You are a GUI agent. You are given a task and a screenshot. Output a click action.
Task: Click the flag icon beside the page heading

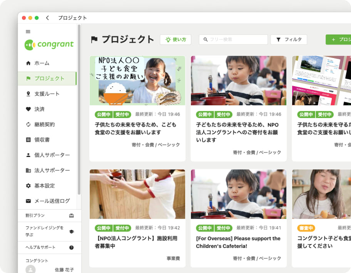click(94, 40)
